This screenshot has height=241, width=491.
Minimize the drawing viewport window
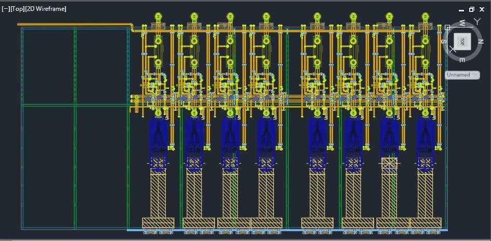pos(461,9)
